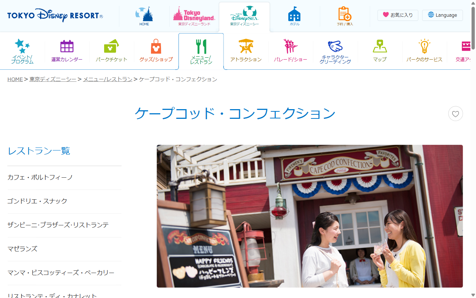This screenshot has height=298, width=476.
Task: Click HOME breadcrumb link
Action: click(15, 79)
